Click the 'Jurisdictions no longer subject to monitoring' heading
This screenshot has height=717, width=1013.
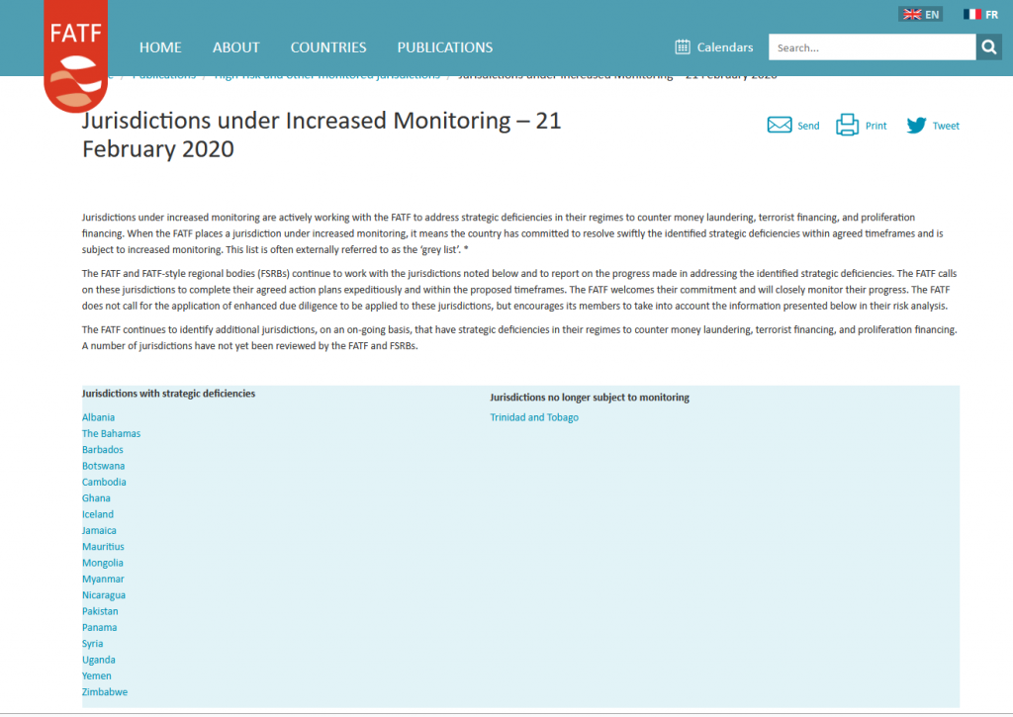tap(590, 398)
